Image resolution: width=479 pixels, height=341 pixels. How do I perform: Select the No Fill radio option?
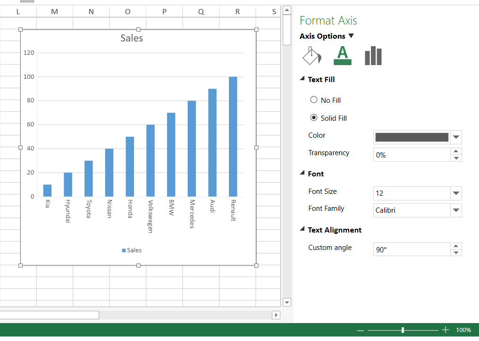point(314,100)
